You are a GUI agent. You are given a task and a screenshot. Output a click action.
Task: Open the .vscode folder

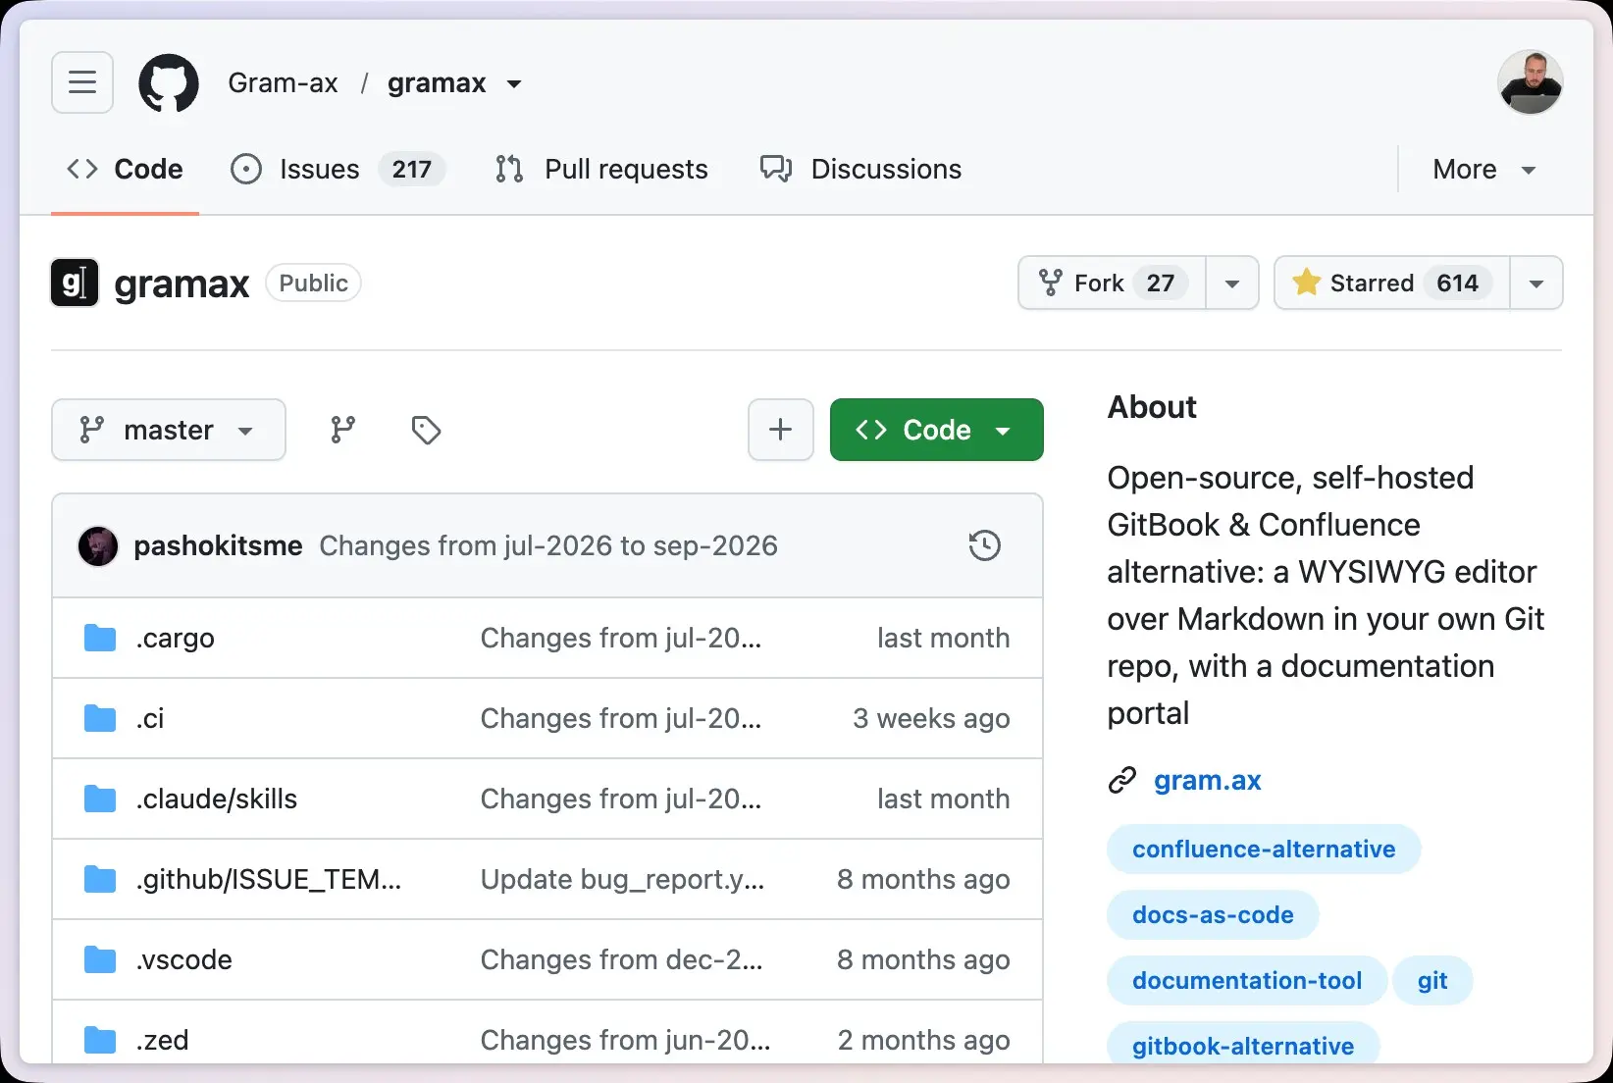pyautogui.click(x=184, y=959)
